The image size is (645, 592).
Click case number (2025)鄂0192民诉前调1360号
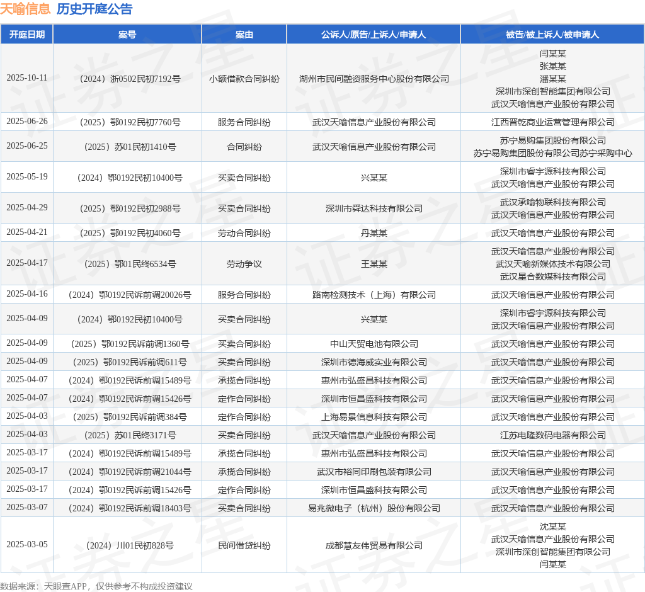130,344
